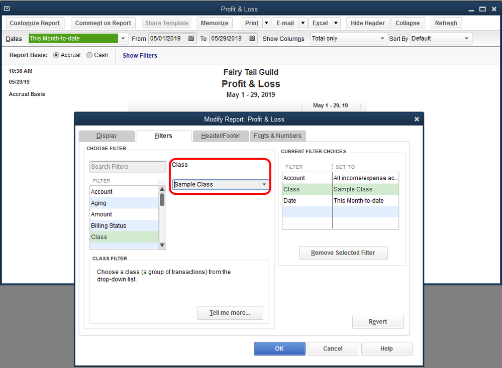Click 'All income/expense ac...' set-to value
This screenshot has width=502, height=368.
pyautogui.click(x=366, y=178)
